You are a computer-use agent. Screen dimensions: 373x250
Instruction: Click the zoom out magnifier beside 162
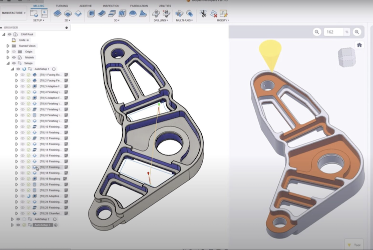point(317,32)
